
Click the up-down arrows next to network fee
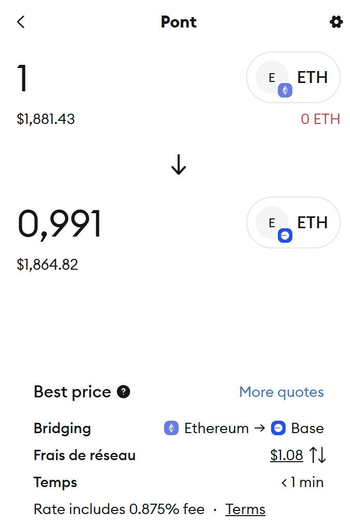pyautogui.click(x=318, y=455)
